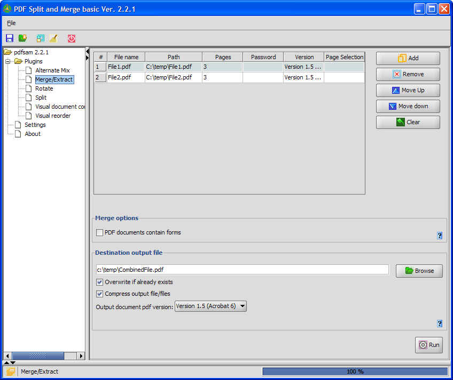
Task: Click the bottom splitter up arrow
Action: click(6, 363)
